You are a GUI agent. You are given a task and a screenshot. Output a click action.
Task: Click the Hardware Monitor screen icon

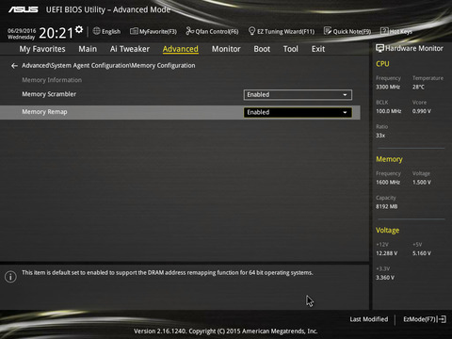[x=379, y=48]
